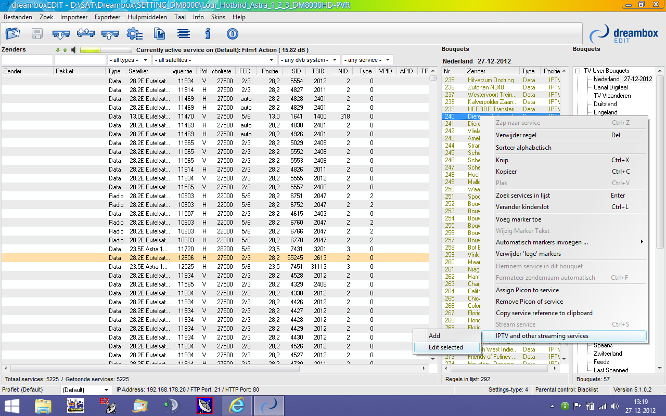666x416 pixels.
Task: Click the Pakket filter input field
Action: point(80,60)
